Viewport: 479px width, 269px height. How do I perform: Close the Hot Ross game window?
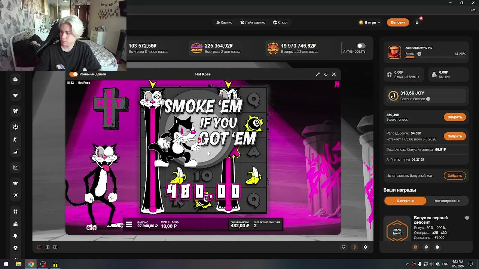334,74
